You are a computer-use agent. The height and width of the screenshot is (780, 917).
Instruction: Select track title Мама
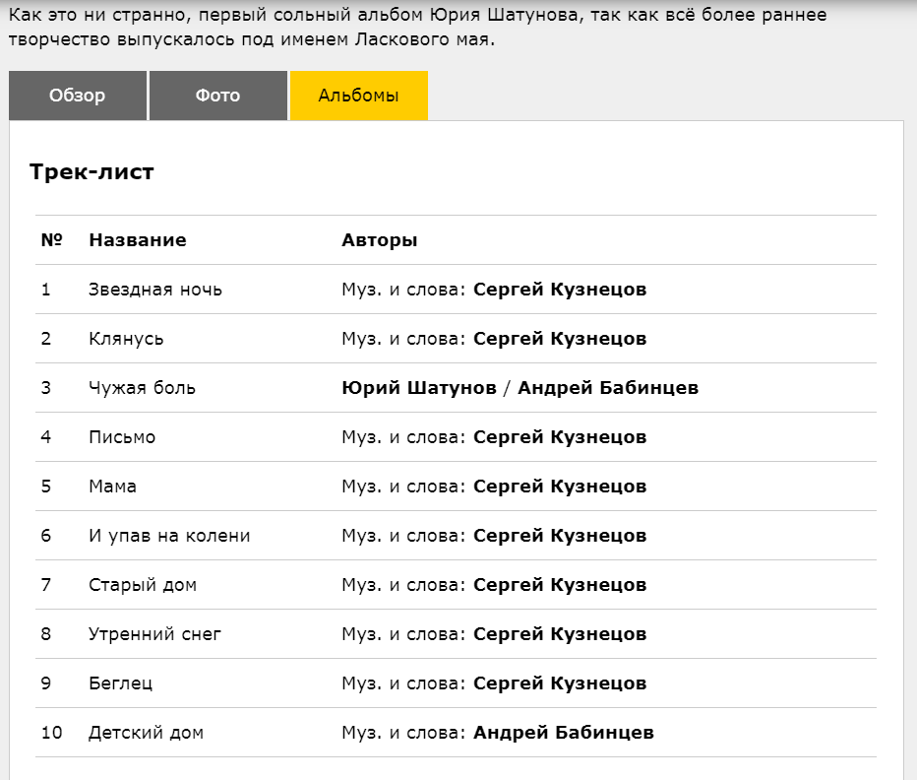pyautogui.click(x=112, y=487)
